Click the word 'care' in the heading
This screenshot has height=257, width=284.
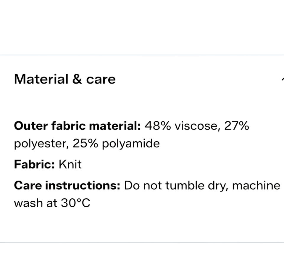101,80
